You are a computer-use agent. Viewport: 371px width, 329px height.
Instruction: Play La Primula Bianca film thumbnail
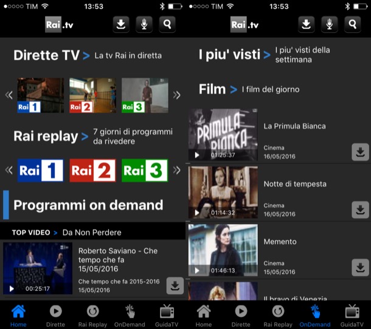coord(223,135)
